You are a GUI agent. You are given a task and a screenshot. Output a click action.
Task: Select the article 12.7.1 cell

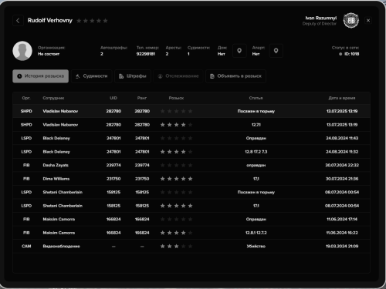(256, 125)
